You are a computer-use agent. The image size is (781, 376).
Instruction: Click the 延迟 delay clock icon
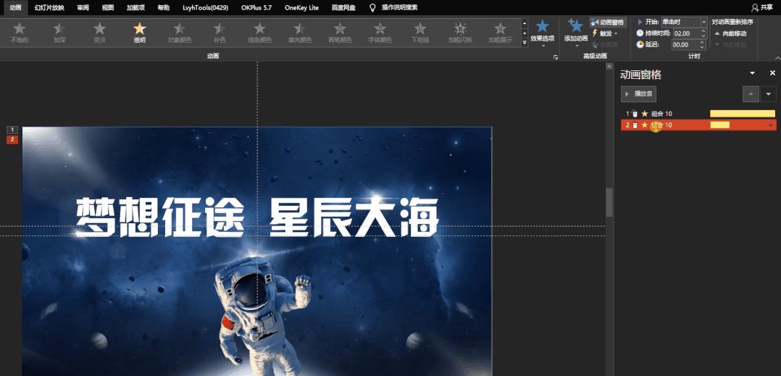[x=640, y=45]
